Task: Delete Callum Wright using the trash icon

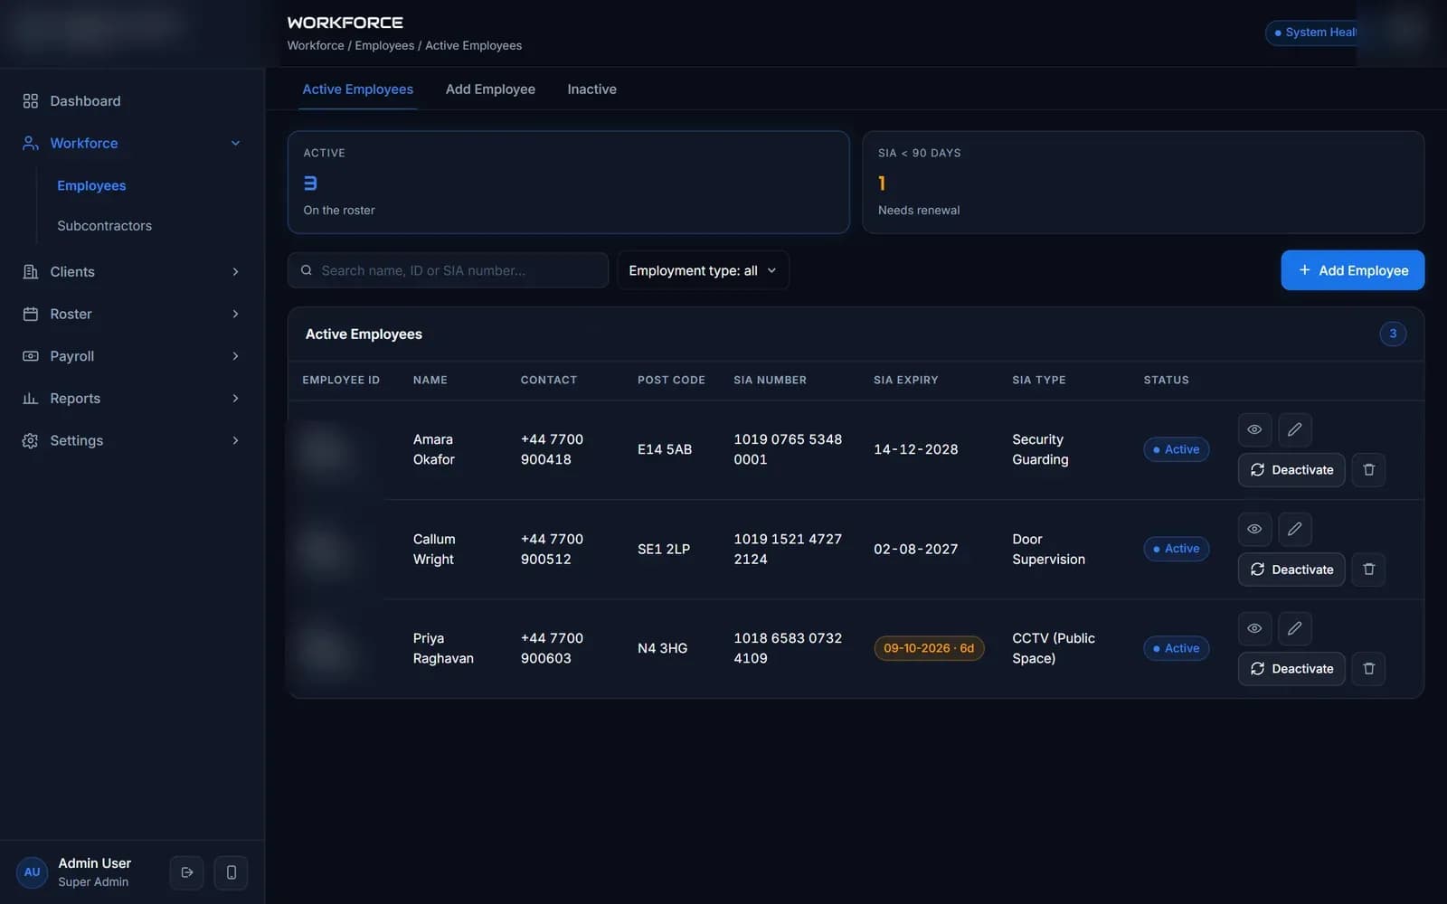Action: pos(1368,570)
